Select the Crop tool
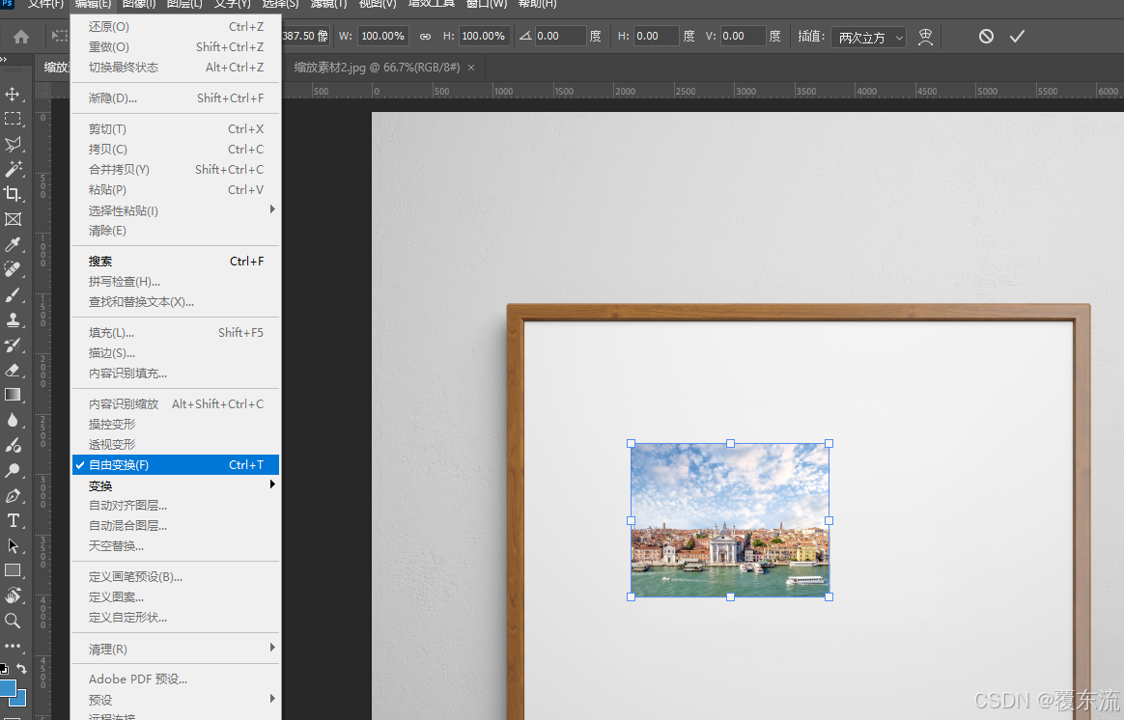The height and width of the screenshot is (720, 1124). [13, 194]
